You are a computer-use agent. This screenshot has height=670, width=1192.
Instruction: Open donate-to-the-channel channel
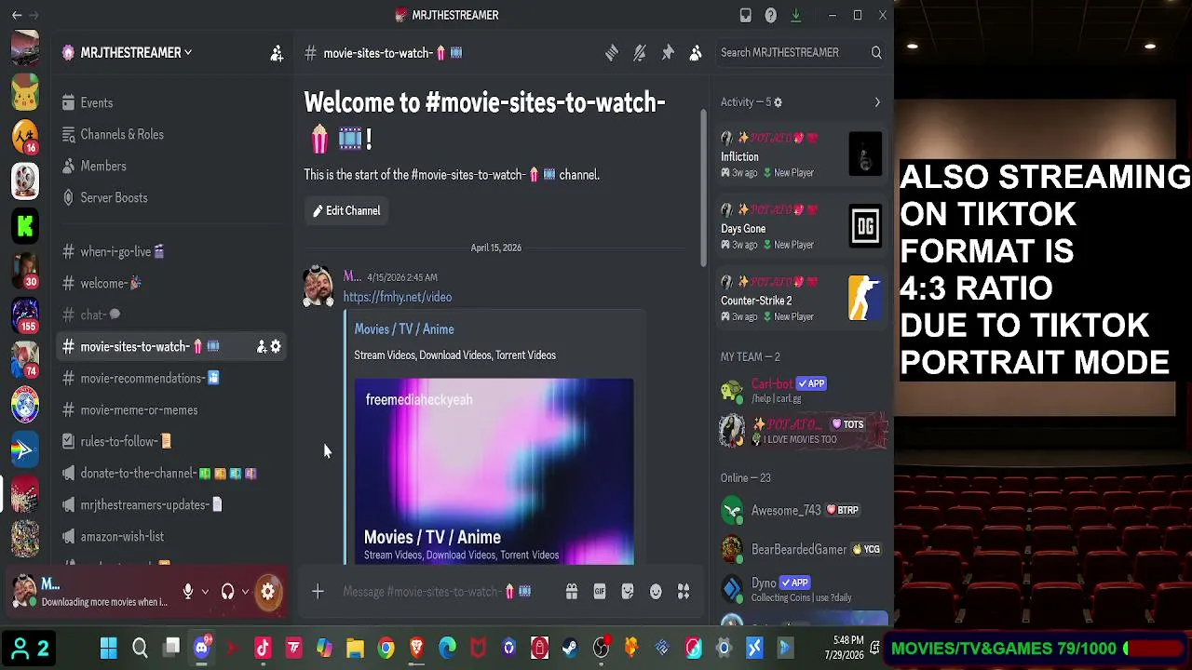tap(172, 474)
